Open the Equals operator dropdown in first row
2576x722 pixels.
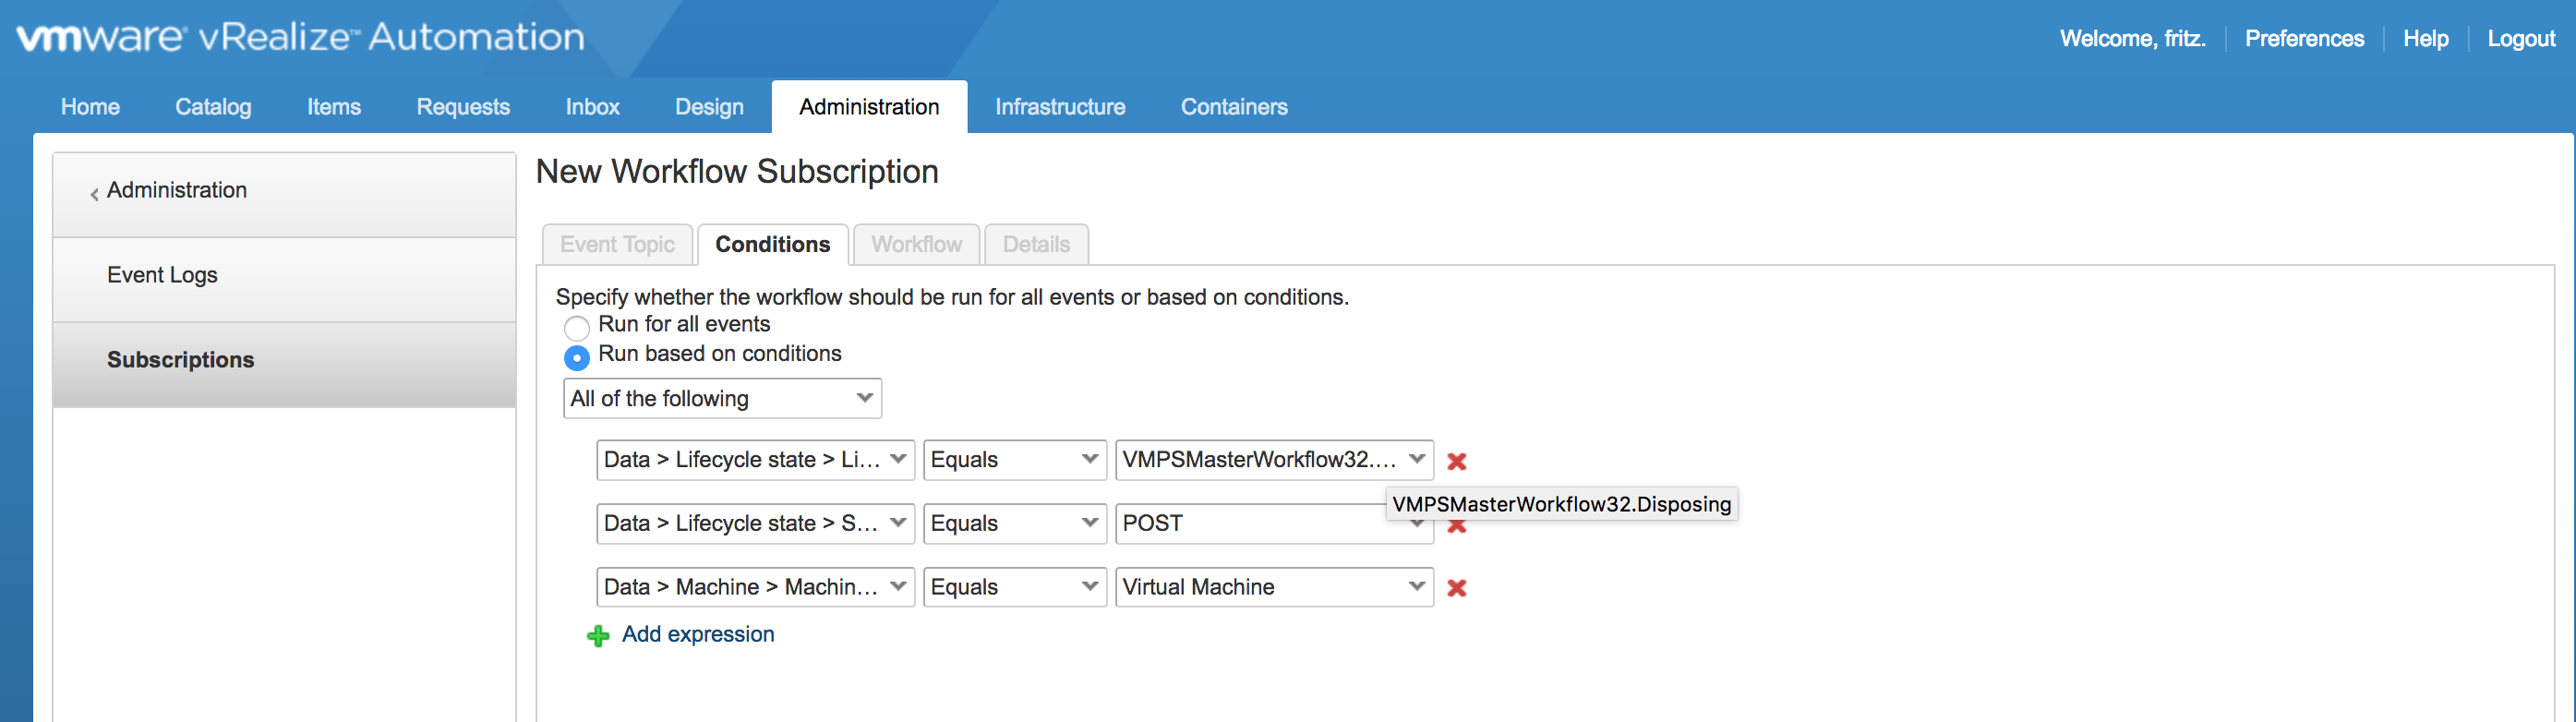(x=1015, y=460)
